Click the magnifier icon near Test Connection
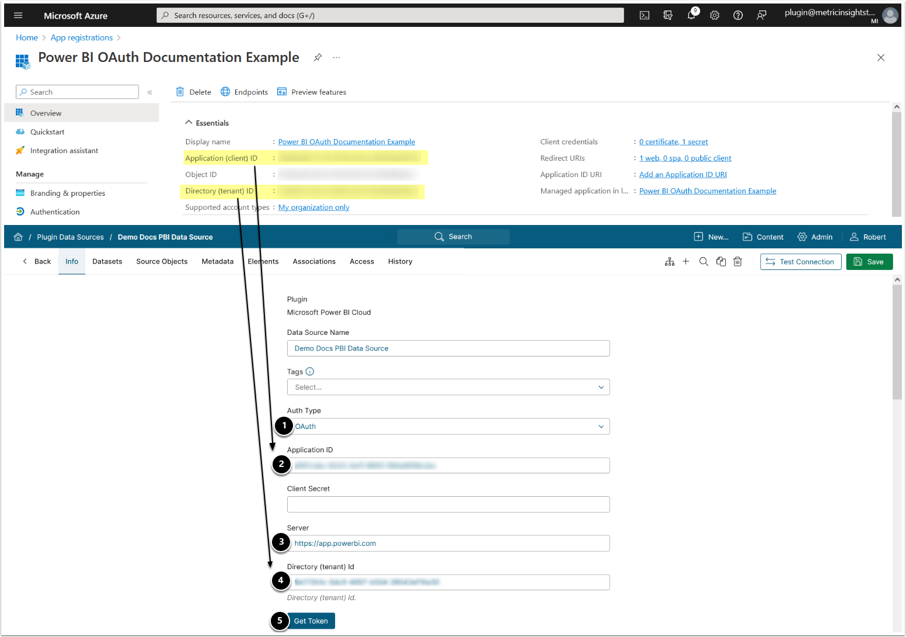 click(704, 262)
